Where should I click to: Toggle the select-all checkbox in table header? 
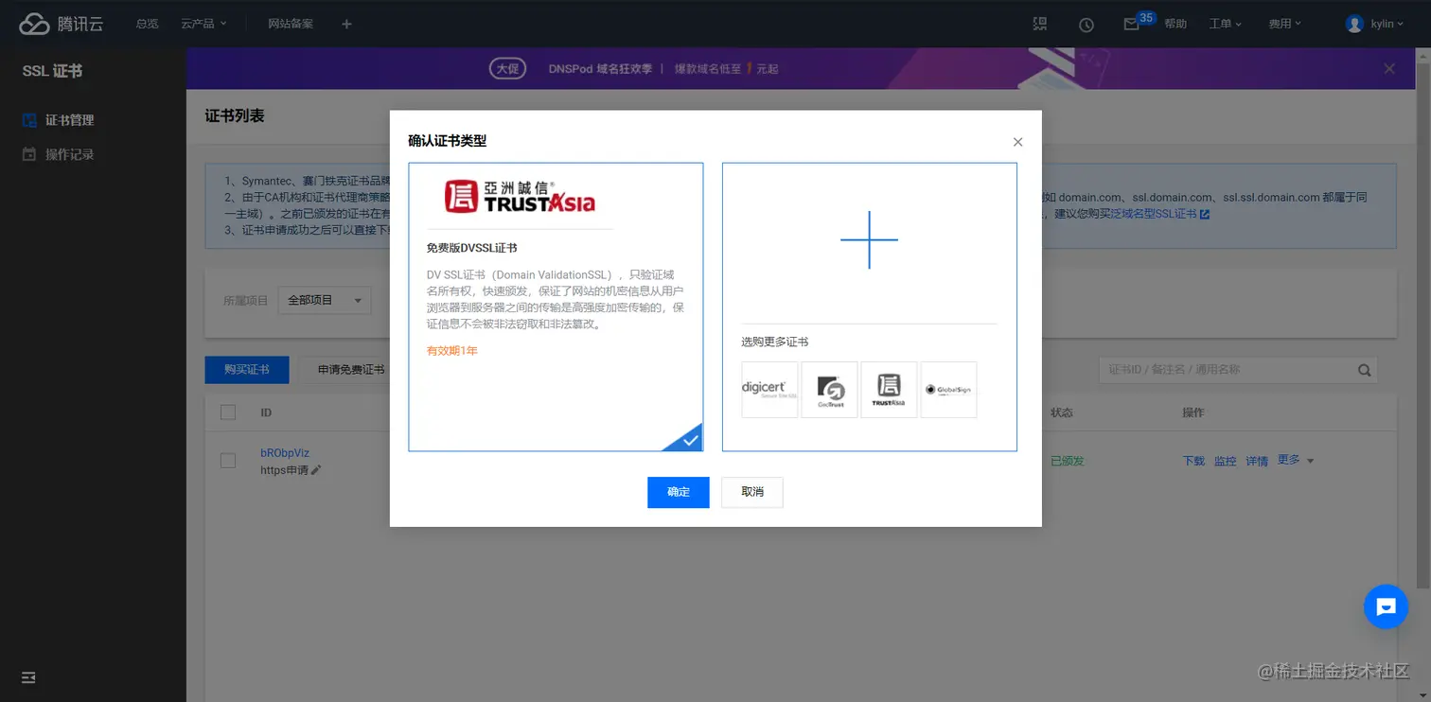pyautogui.click(x=228, y=412)
